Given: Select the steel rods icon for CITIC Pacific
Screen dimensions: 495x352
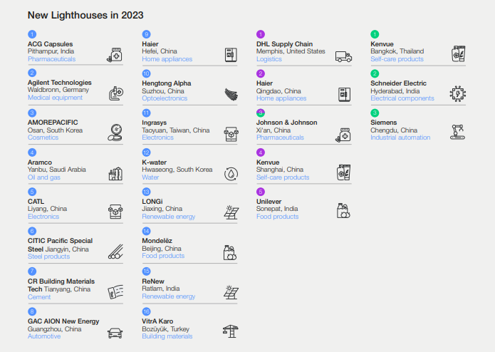Looking at the screenshot, I should click(x=115, y=252).
